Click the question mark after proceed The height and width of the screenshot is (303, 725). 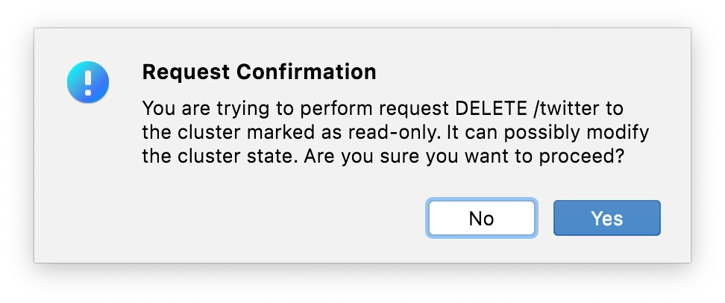(618, 157)
